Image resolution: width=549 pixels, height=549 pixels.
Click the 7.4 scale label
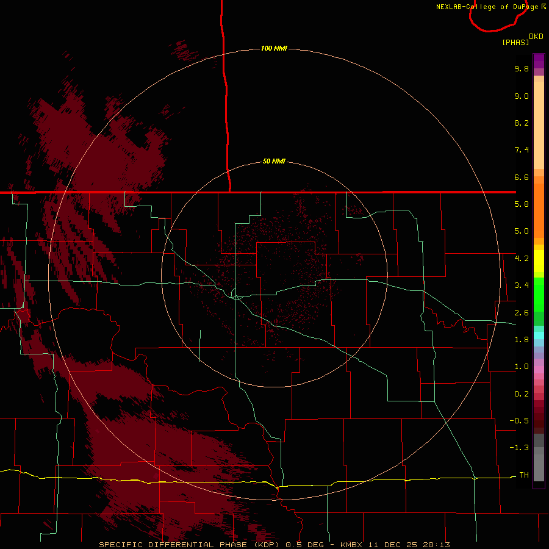pos(522,150)
